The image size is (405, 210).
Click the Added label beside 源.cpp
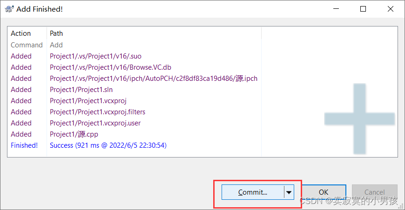pos(21,134)
